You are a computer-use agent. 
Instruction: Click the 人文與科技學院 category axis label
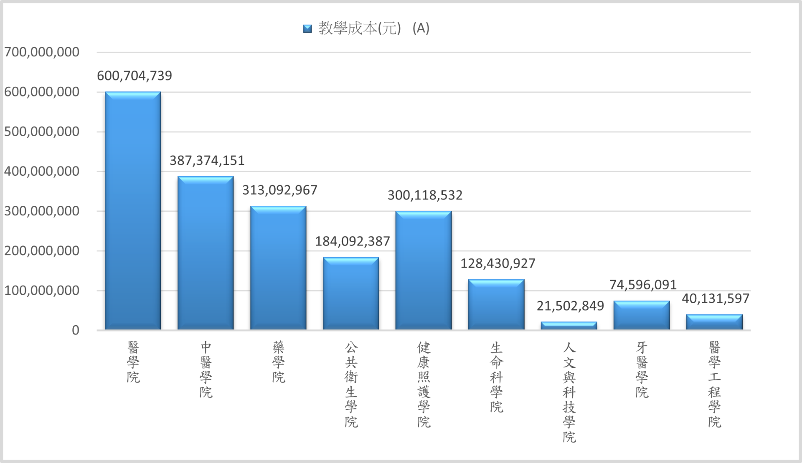pyautogui.click(x=569, y=392)
